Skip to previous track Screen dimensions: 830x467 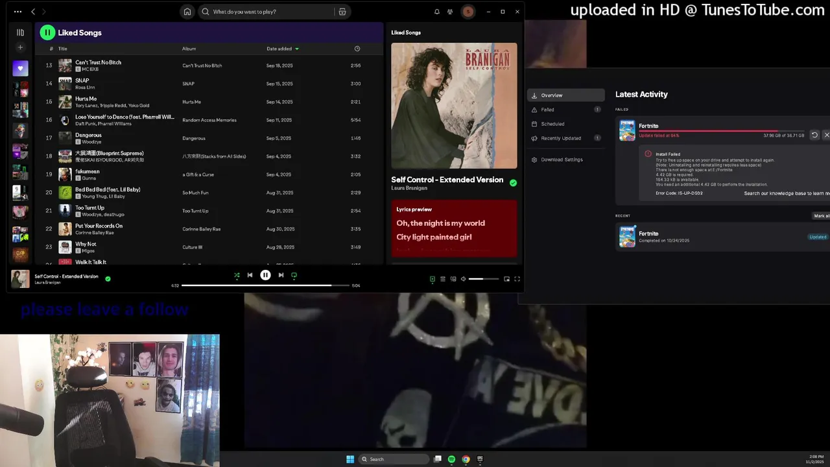pyautogui.click(x=250, y=275)
